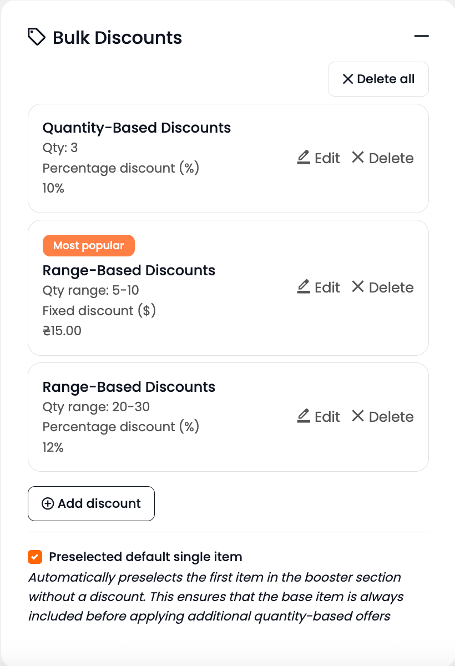
Task: Edit the 20-30 range discount pencil icon
Action: 304,416
